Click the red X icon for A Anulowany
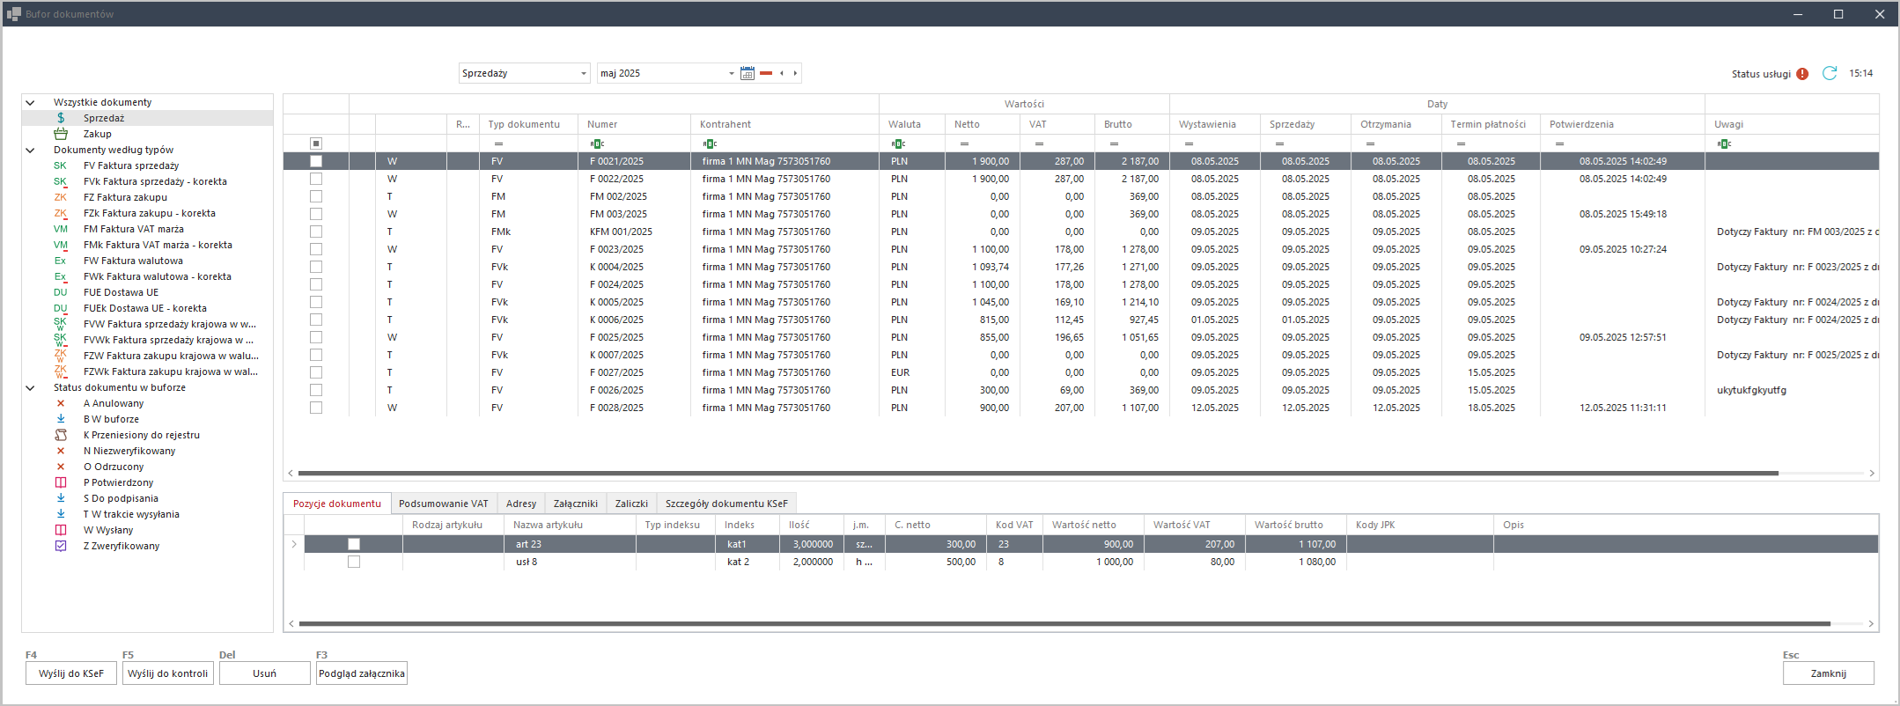 coord(61,403)
